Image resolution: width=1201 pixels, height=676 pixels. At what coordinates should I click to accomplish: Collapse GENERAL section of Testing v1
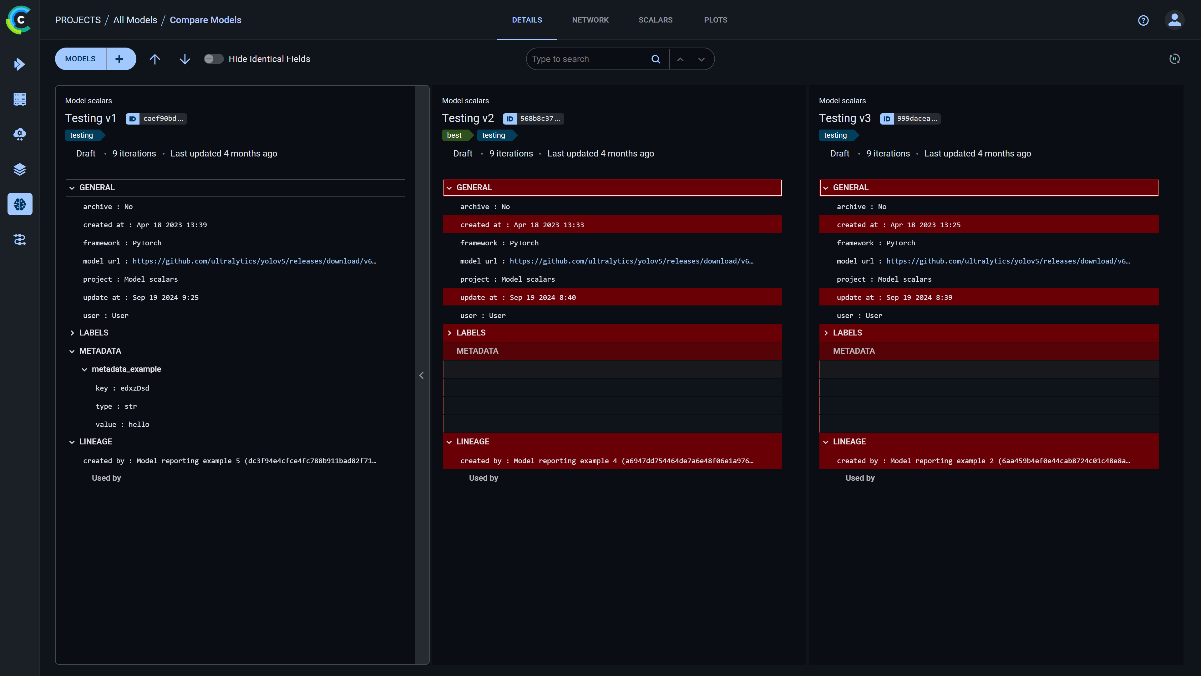click(x=72, y=187)
